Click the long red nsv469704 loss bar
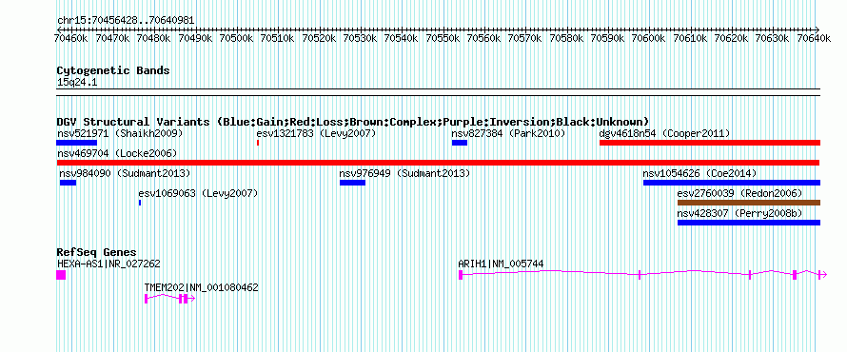This screenshot has width=847, height=352. [x=438, y=163]
